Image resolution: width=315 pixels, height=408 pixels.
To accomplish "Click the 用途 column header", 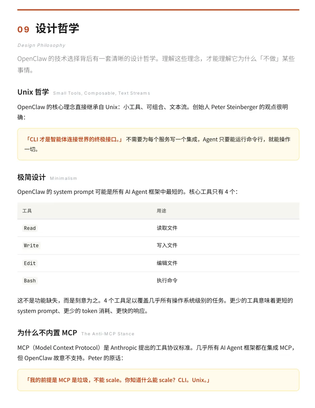I will (162, 211).
